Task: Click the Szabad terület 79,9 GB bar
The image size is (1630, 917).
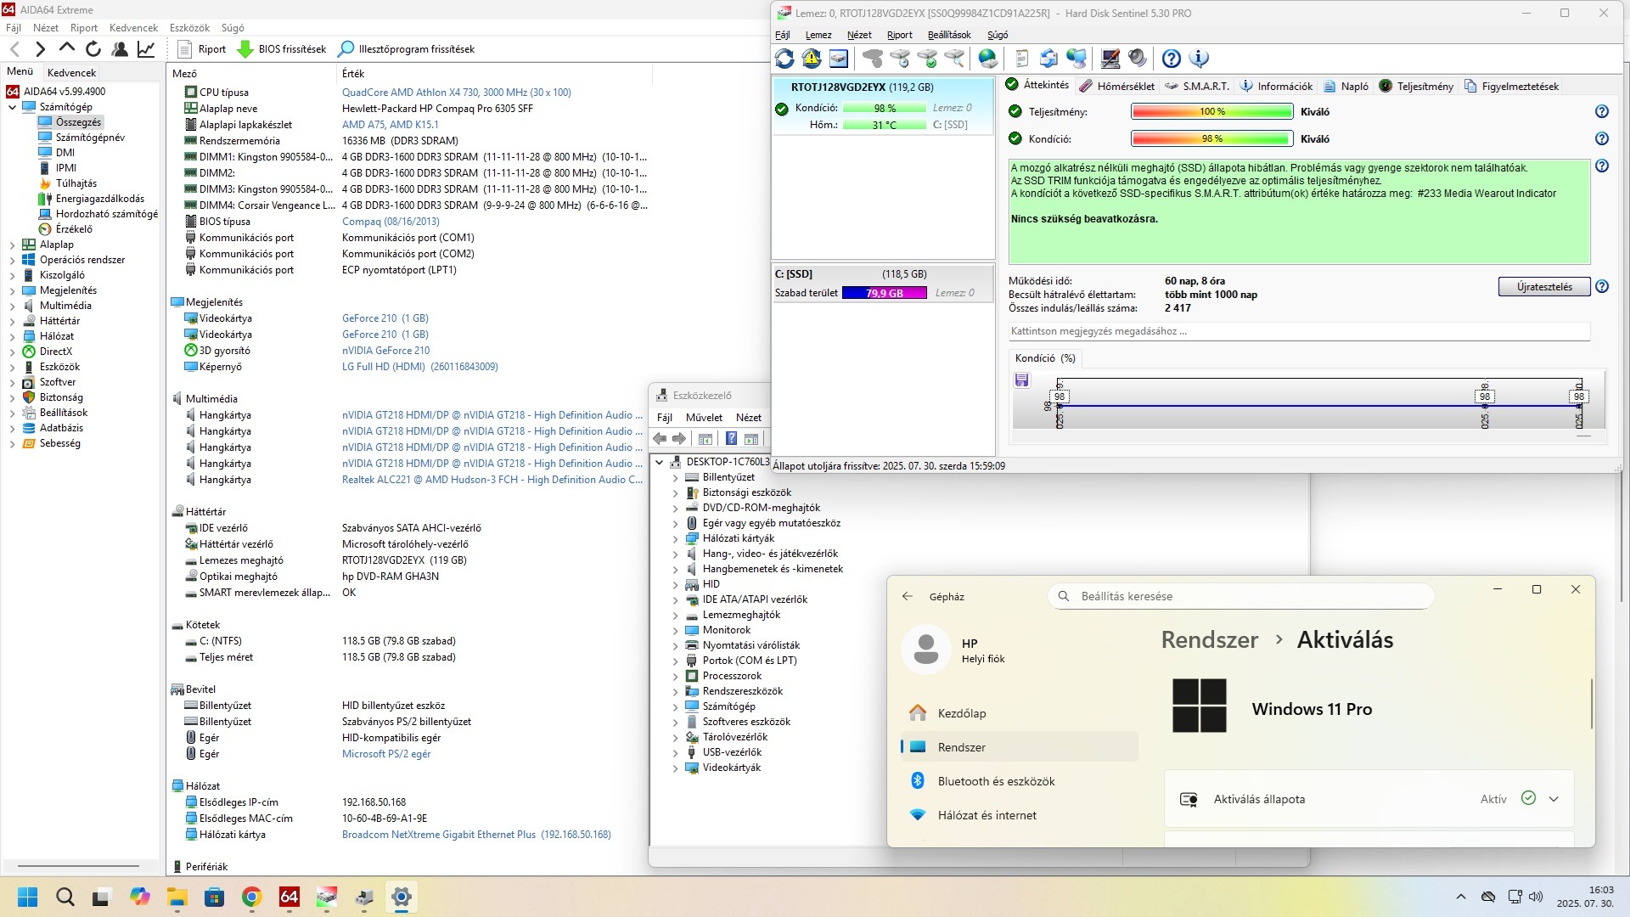Action: pyautogui.click(x=884, y=293)
